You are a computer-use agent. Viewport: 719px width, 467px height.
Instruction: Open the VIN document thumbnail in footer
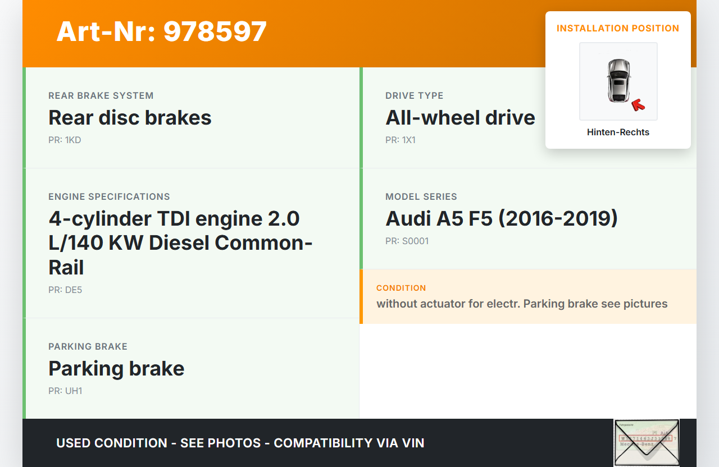646,442
